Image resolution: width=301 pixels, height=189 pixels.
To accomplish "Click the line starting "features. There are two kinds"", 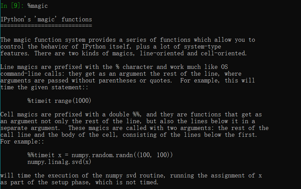I will click(x=124, y=54).
